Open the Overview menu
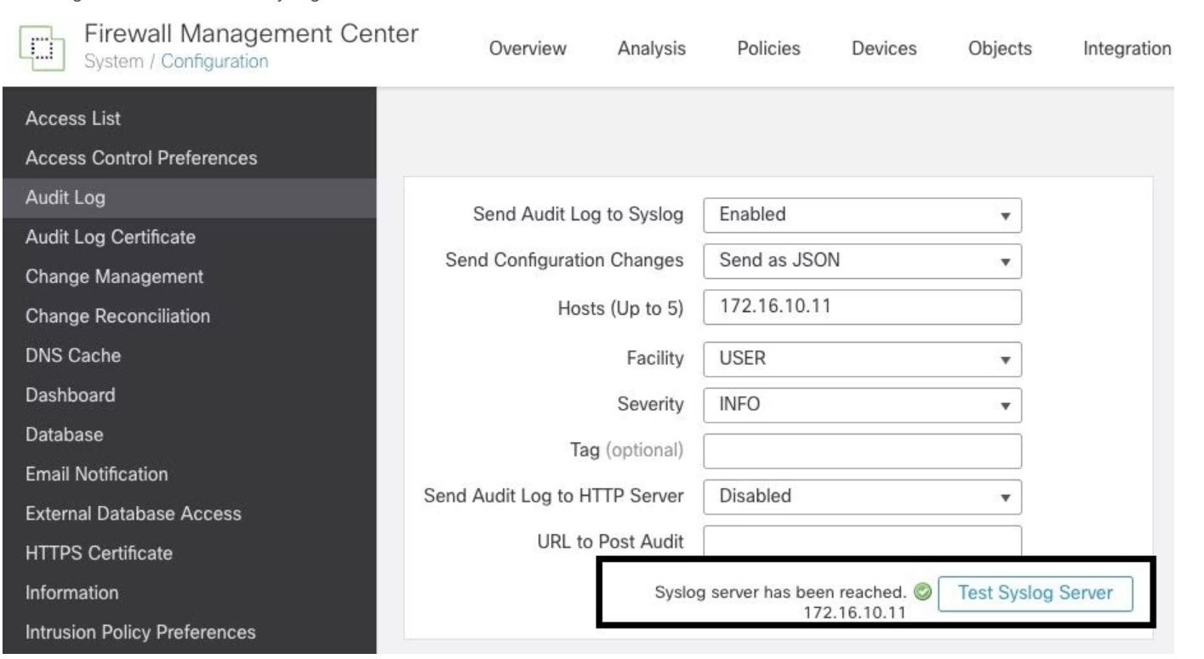The height and width of the screenshot is (659, 1204). (528, 49)
